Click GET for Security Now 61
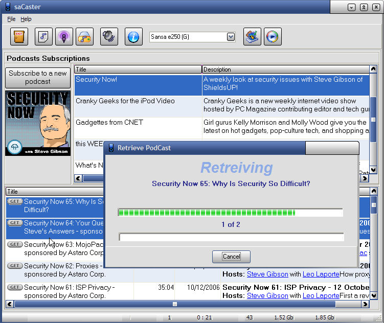Image resolution: width=384 pixels, height=323 pixels. (x=15, y=287)
